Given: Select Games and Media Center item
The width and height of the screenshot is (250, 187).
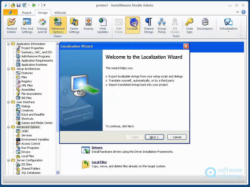Looking at the screenshot, I should pyautogui.click(x=37, y=123).
